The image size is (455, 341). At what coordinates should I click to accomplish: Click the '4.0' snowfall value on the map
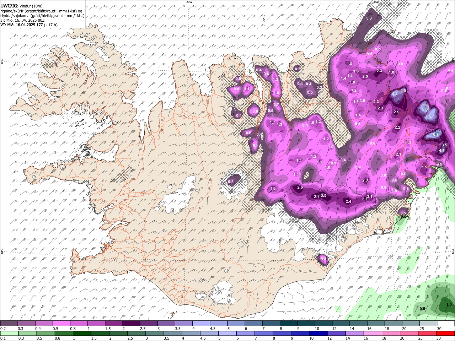pos(403,91)
